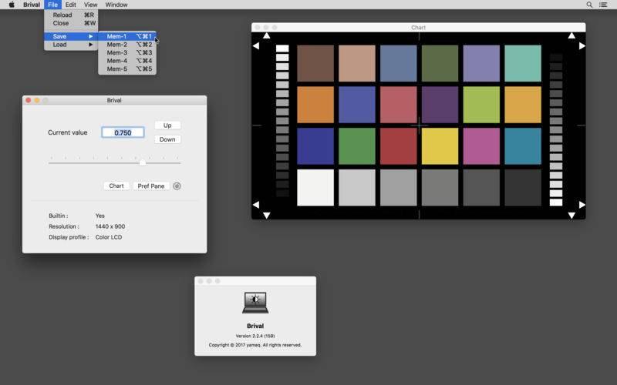Screen dimensions: 617x385
Task: Open Spotlight search in menu bar
Action: coord(589,5)
